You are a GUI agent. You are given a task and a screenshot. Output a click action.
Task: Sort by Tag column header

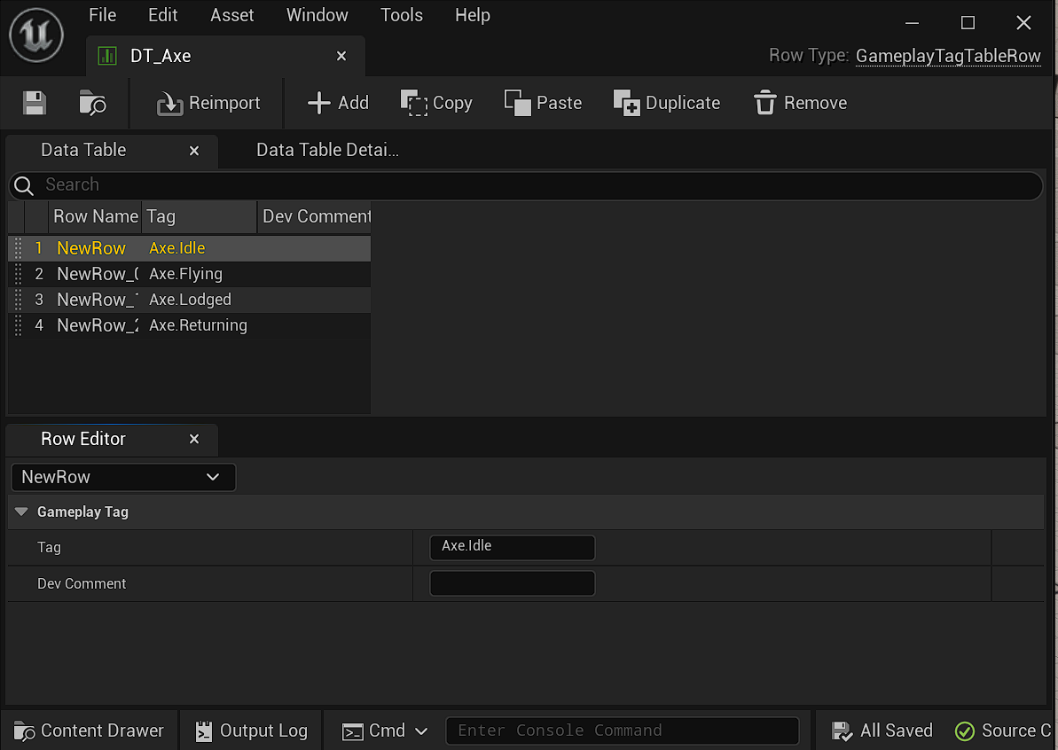[200, 216]
